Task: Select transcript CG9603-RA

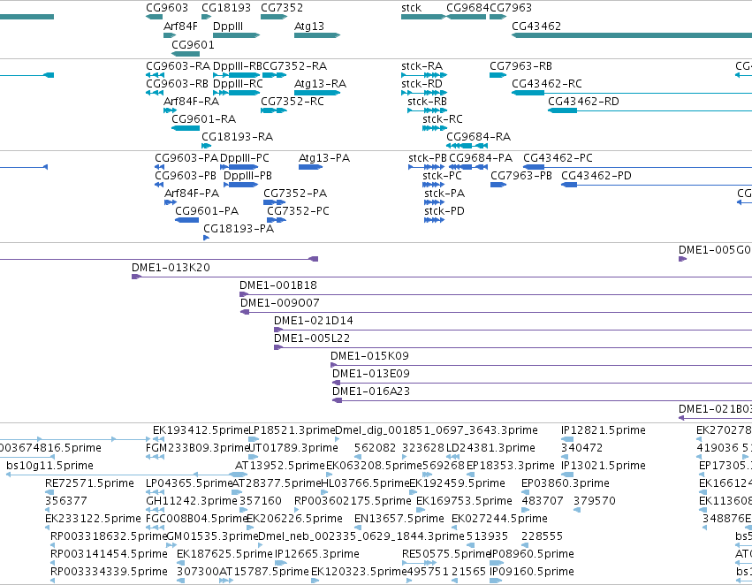Action: [155, 75]
